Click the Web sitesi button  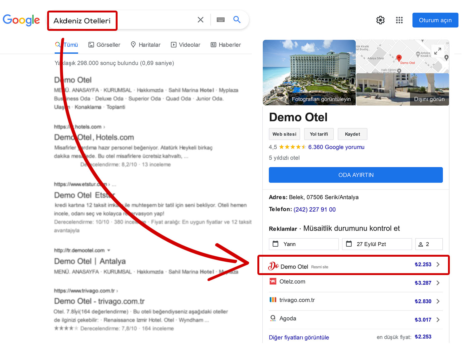tap(285, 134)
